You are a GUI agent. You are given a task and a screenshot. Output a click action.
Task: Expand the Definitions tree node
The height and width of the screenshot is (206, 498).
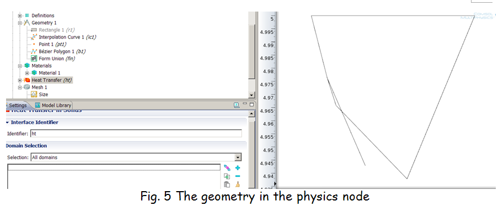tap(20, 15)
